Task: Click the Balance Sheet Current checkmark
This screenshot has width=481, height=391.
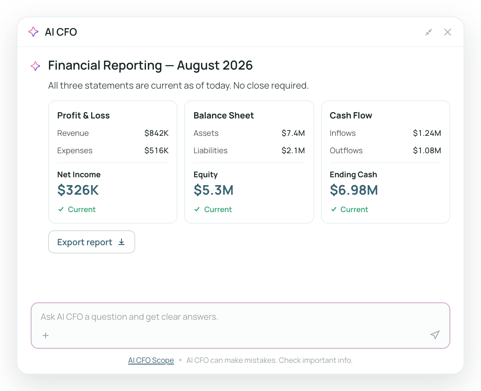Action: [197, 209]
